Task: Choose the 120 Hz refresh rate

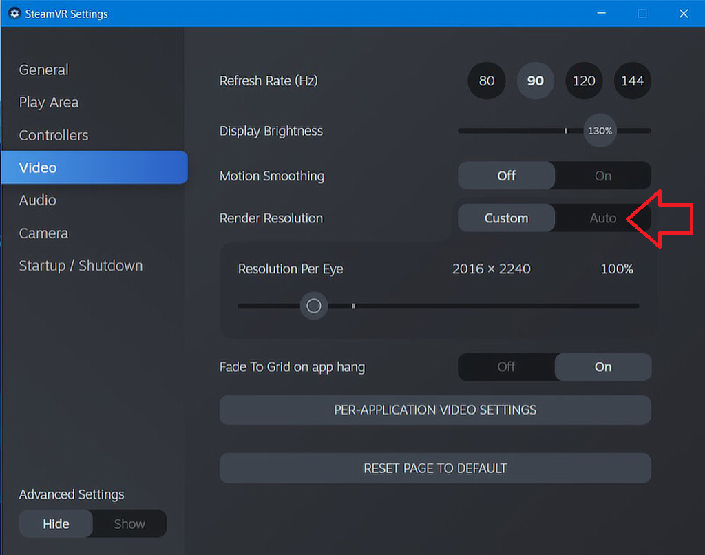Action: tap(584, 81)
